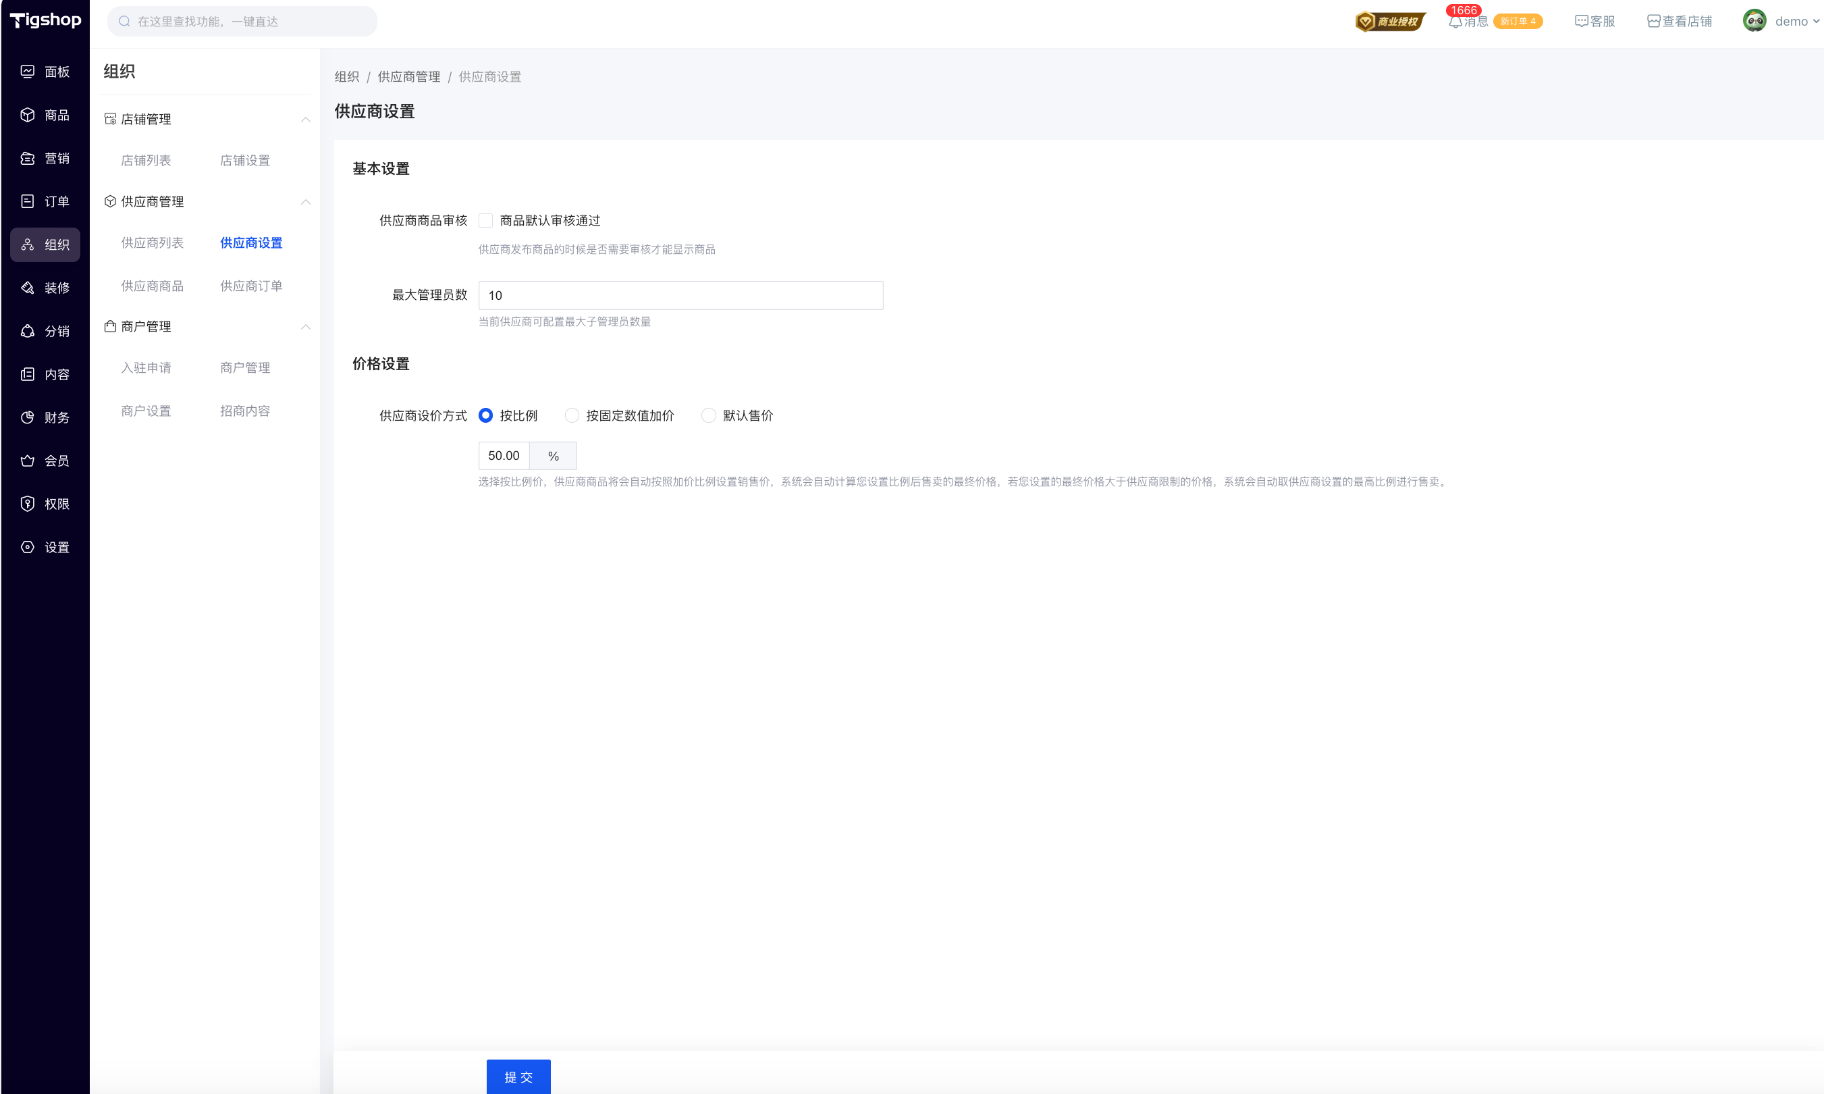Click the 面板 dashboard sidebar icon
The width and height of the screenshot is (1824, 1094).
28,72
